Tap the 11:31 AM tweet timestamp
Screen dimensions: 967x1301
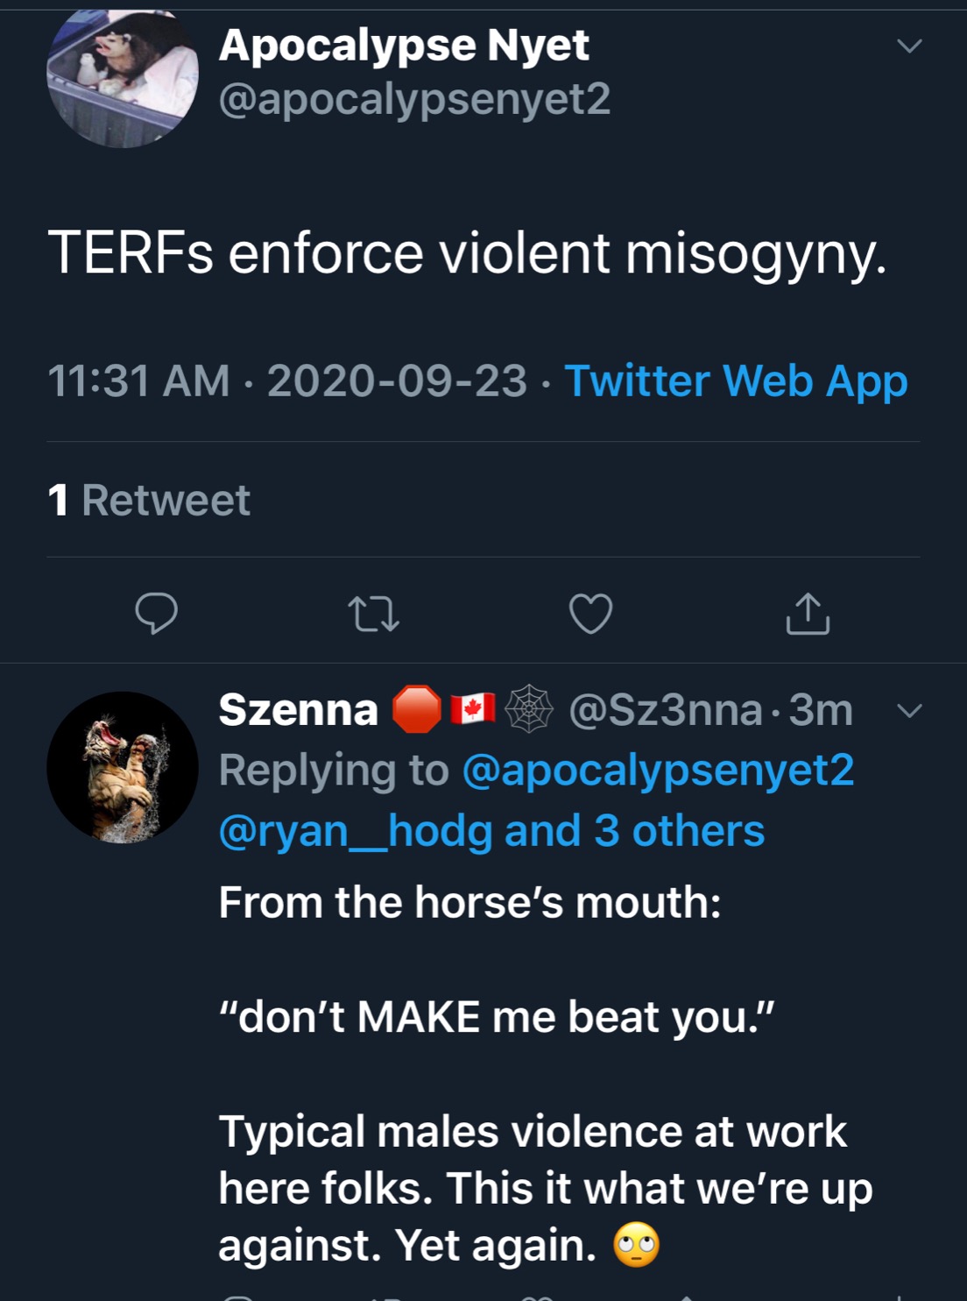point(138,381)
